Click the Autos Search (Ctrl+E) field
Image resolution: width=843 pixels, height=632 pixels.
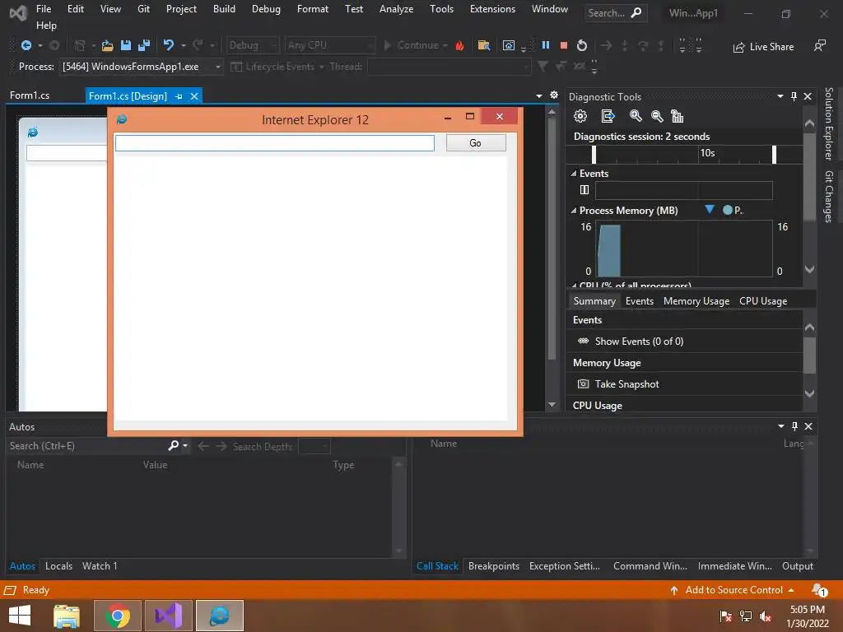click(86, 445)
